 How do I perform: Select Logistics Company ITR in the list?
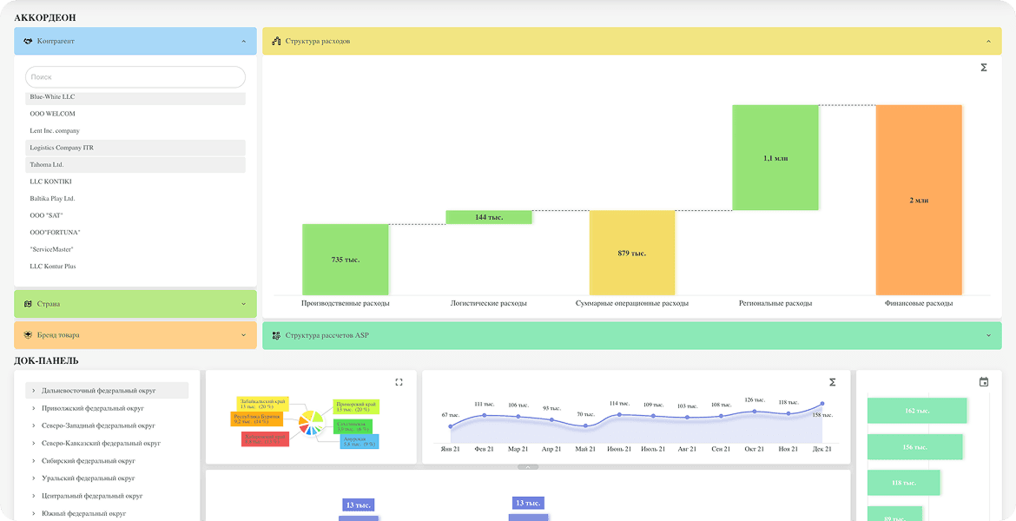tap(135, 148)
